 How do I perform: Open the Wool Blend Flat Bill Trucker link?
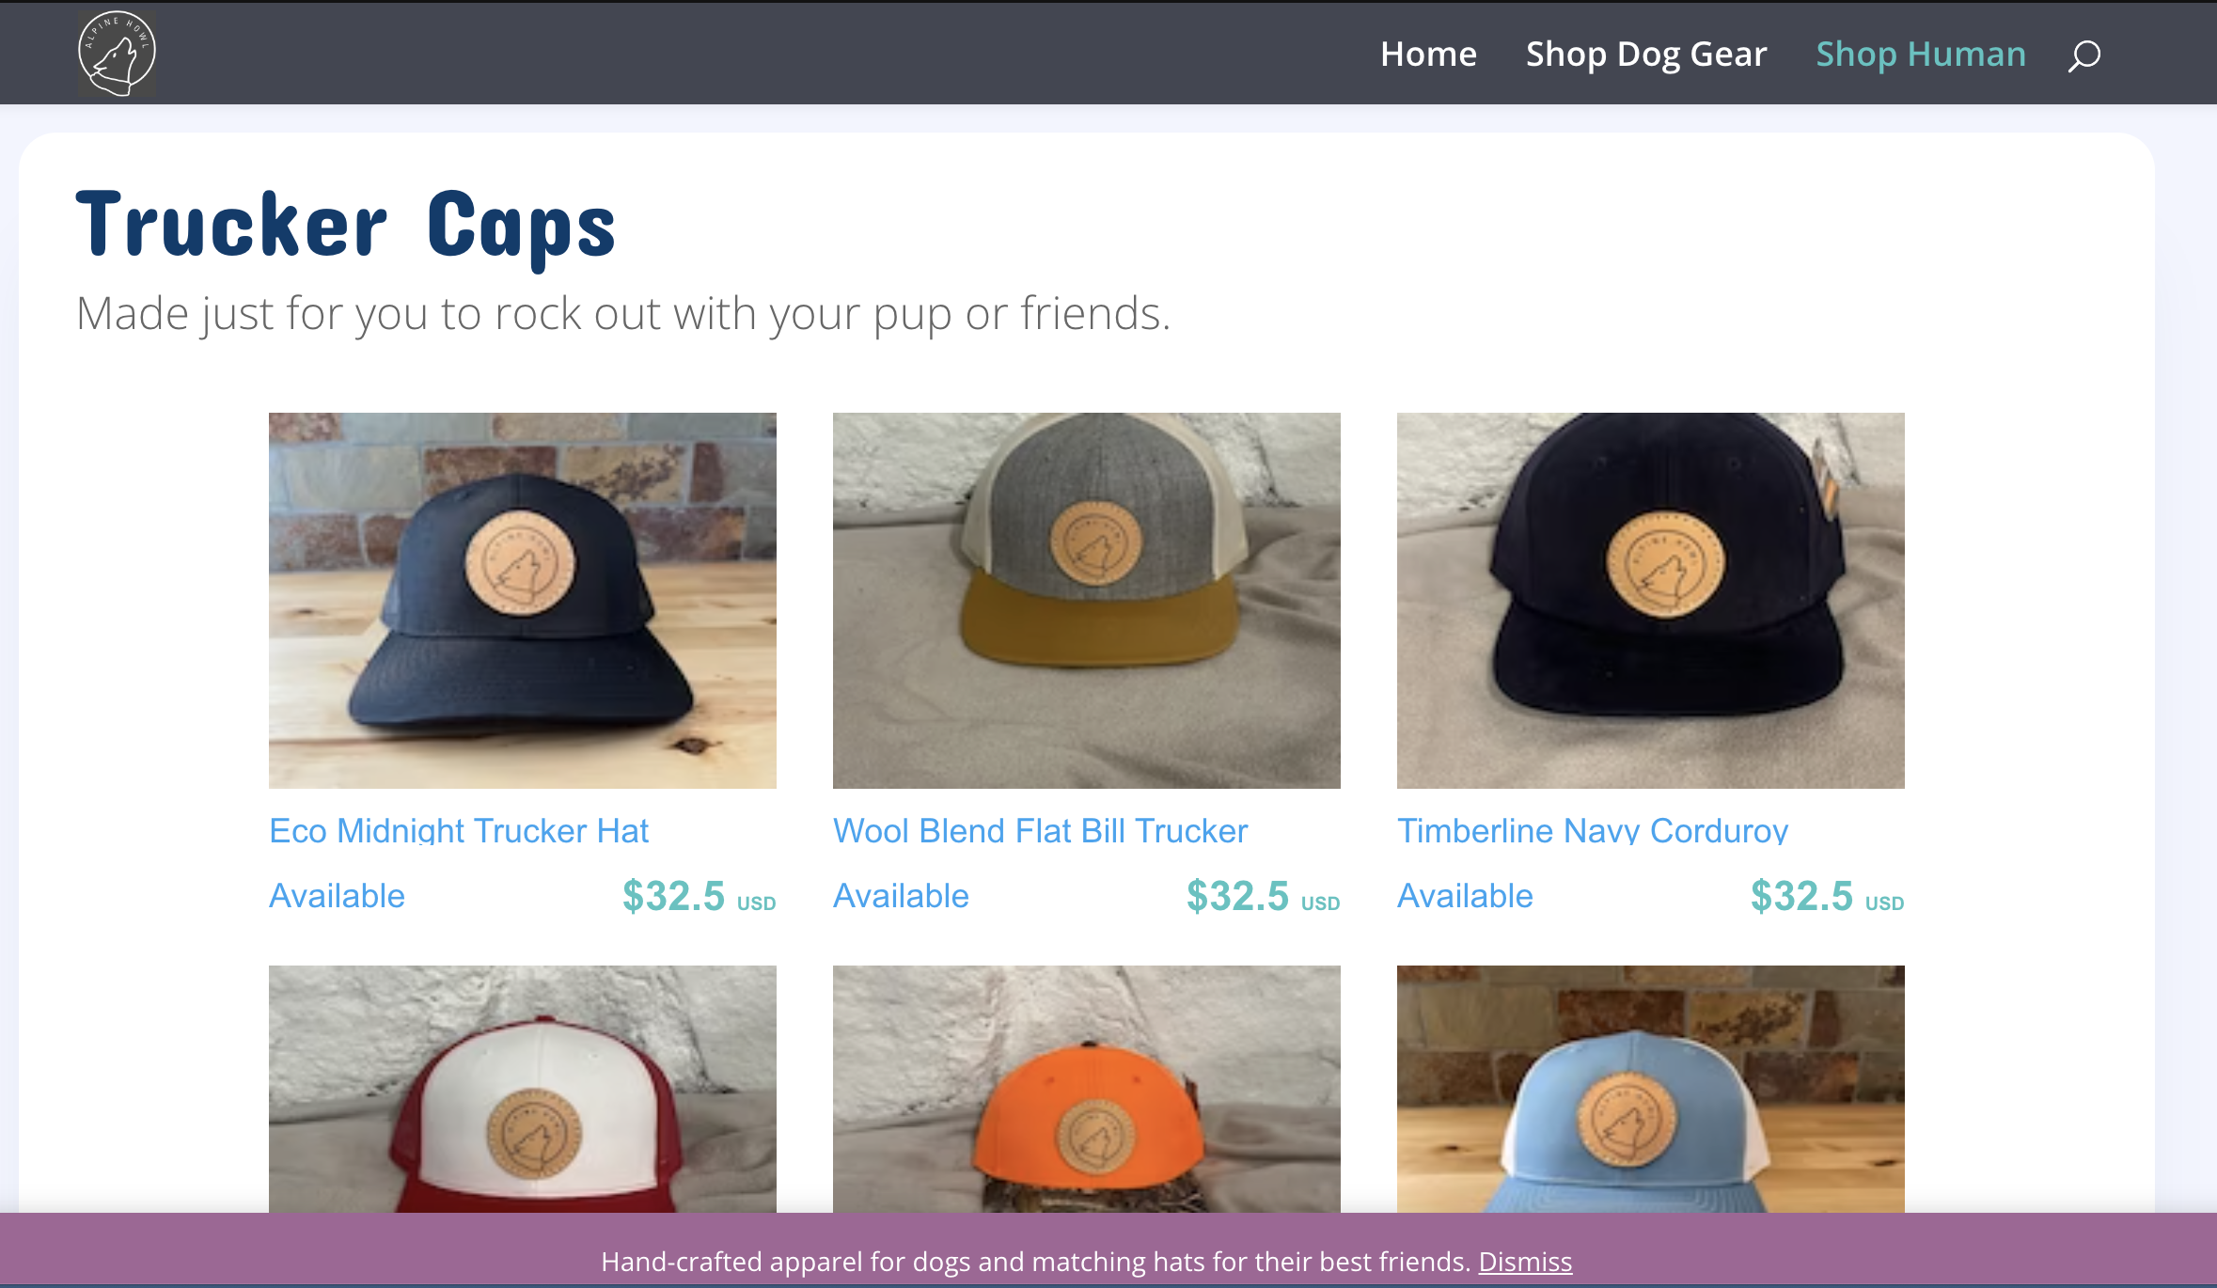(x=1040, y=830)
